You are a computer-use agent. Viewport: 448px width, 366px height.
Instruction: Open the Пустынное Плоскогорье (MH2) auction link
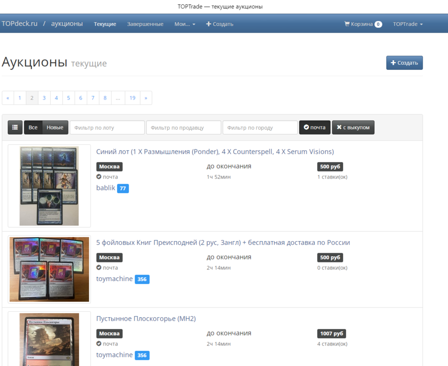click(146, 319)
